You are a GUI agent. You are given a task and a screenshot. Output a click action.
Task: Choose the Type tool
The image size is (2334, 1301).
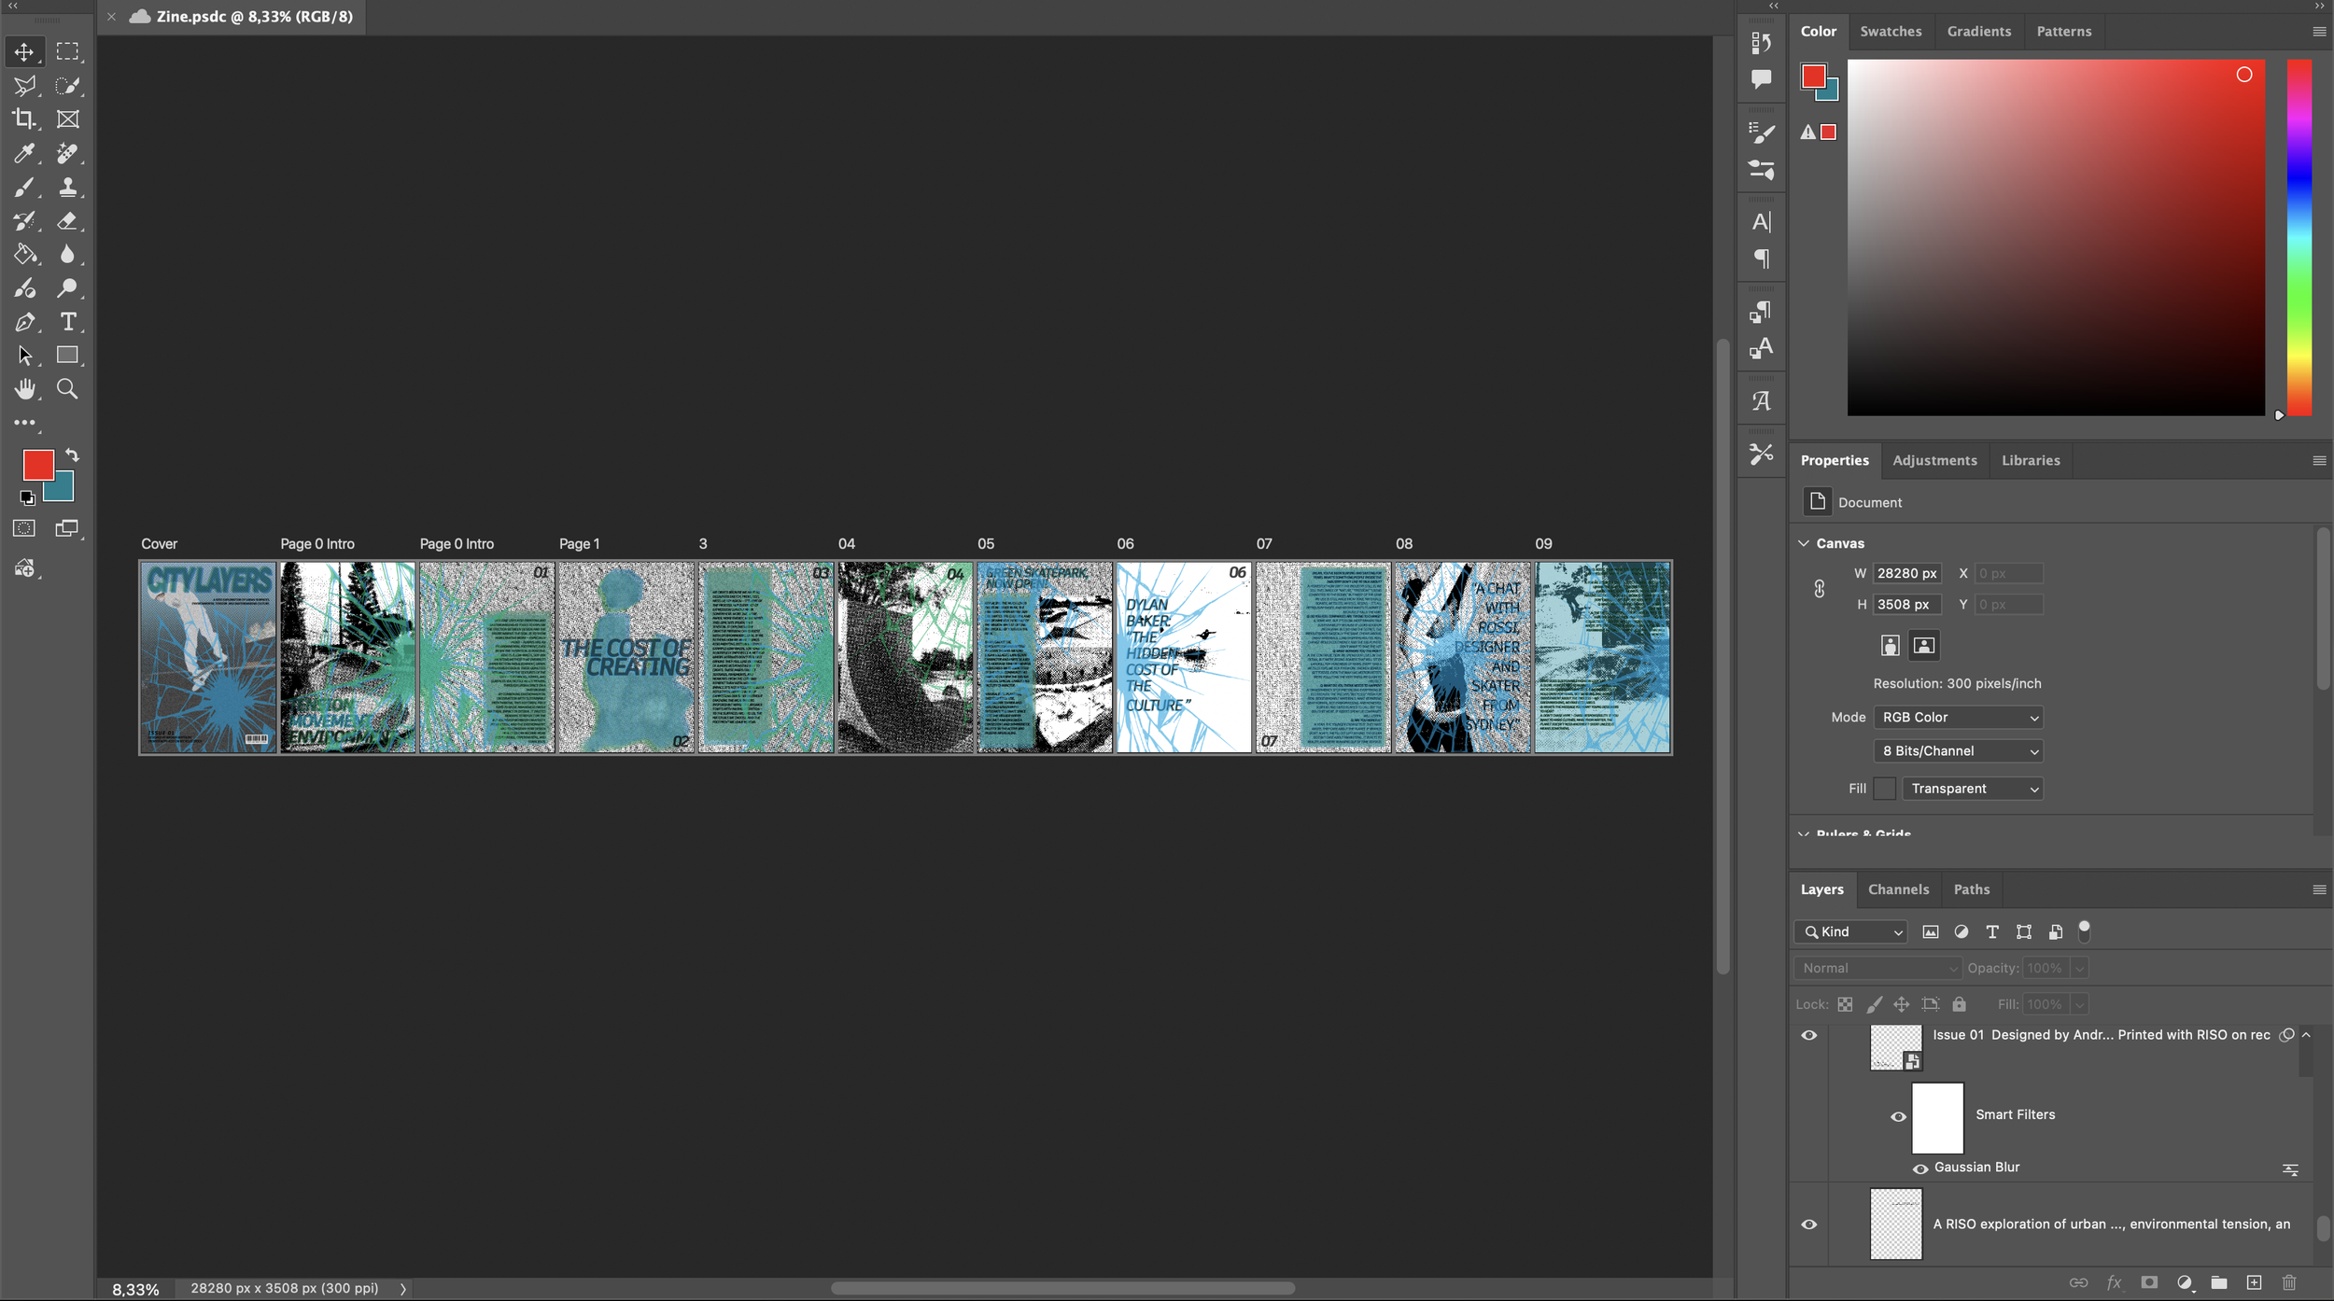coord(67,322)
